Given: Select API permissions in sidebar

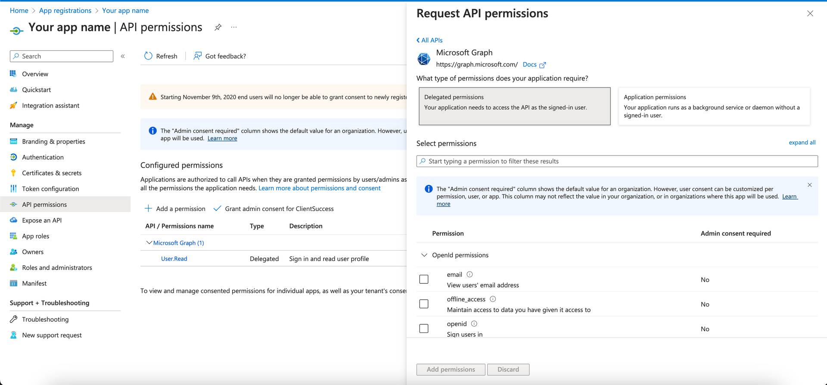Looking at the screenshot, I should (x=65, y=205).
